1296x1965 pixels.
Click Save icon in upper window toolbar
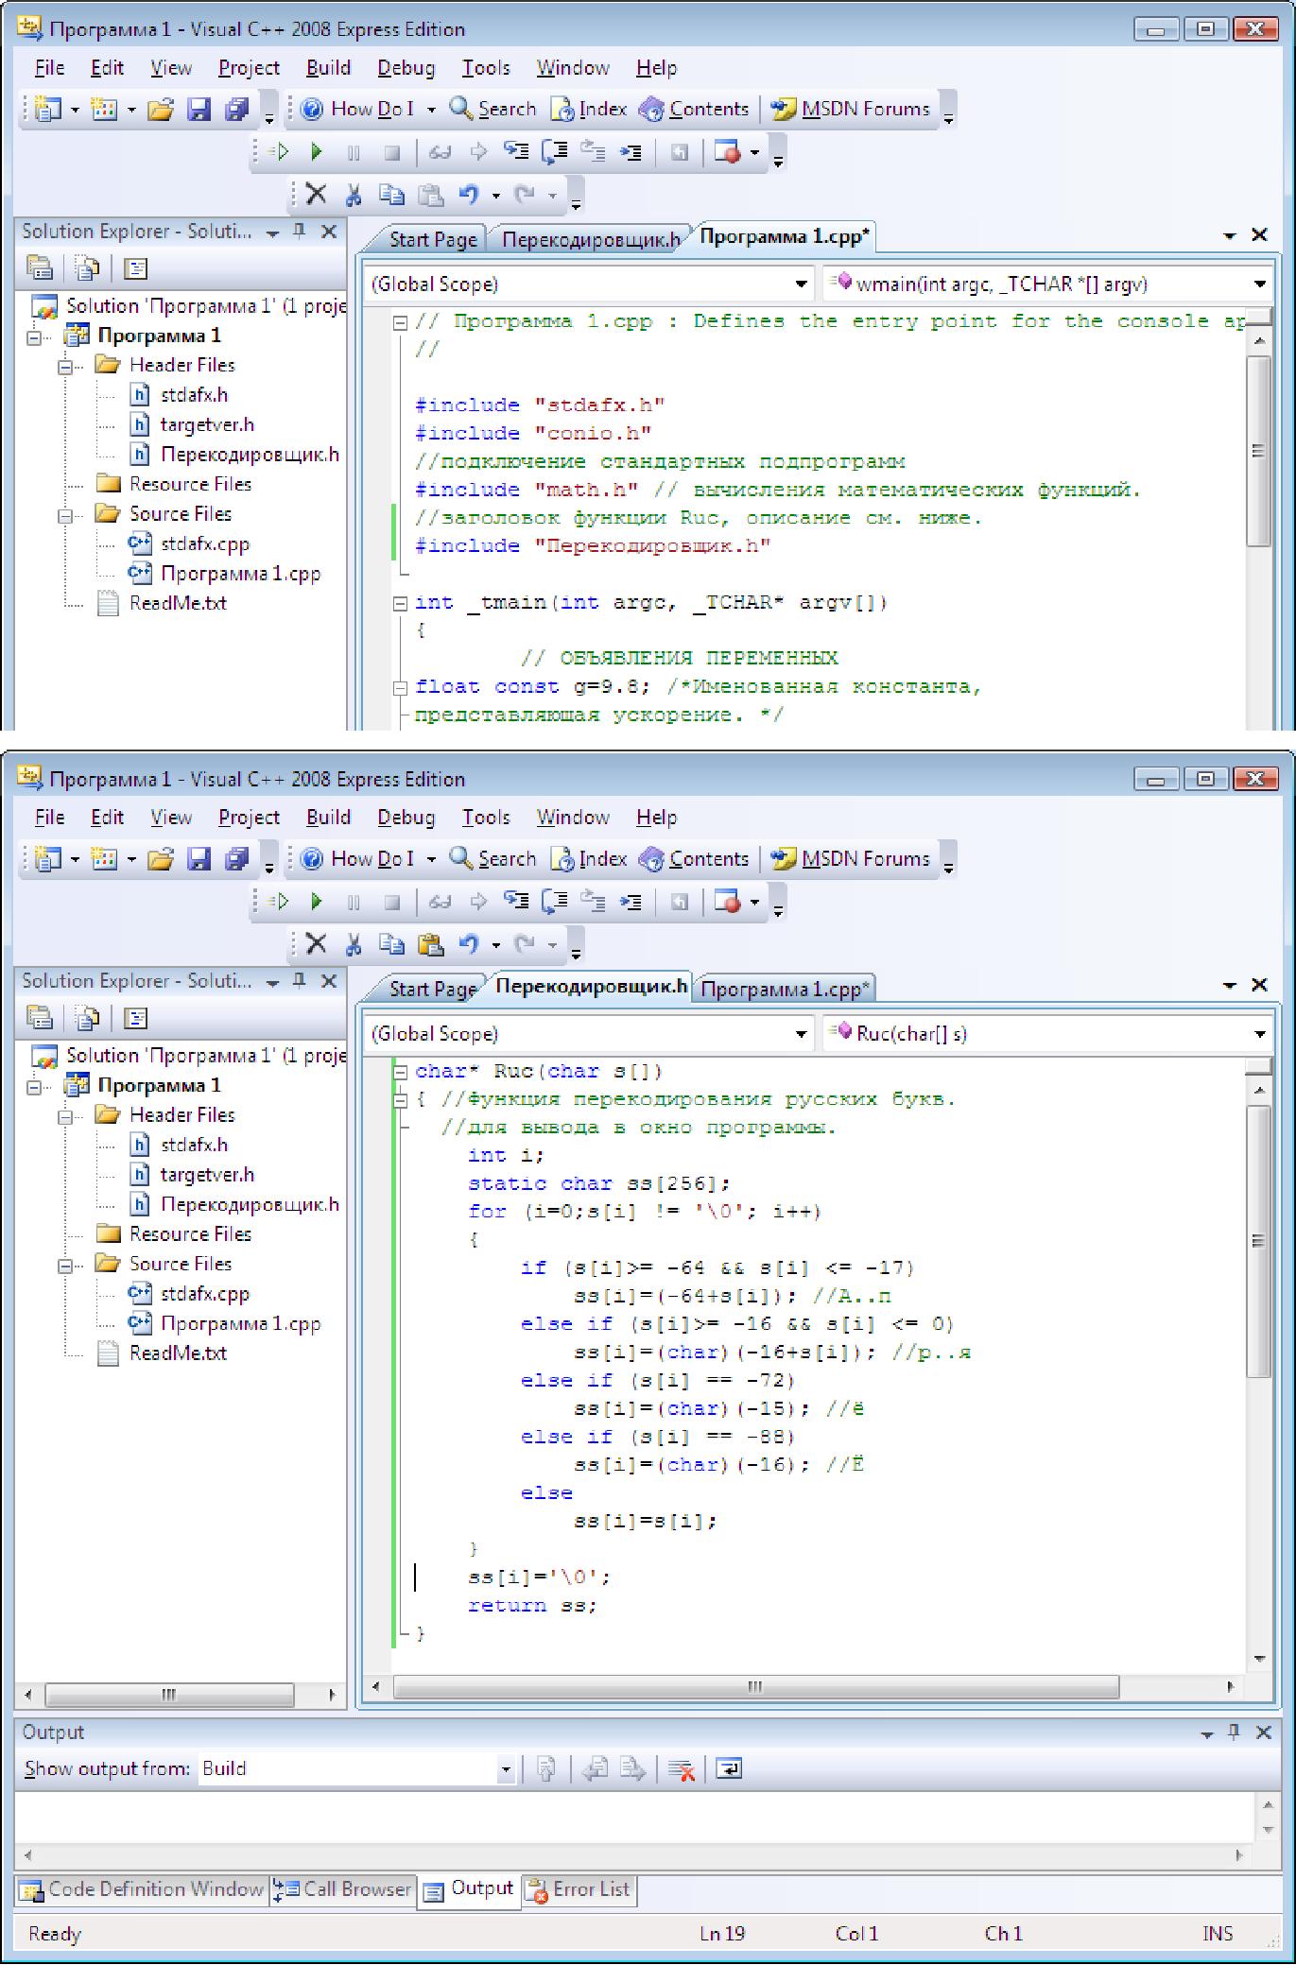click(x=199, y=110)
